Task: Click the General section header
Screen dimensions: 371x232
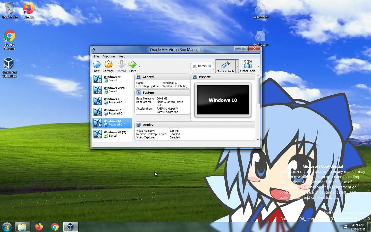Action: tap(162, 77)
